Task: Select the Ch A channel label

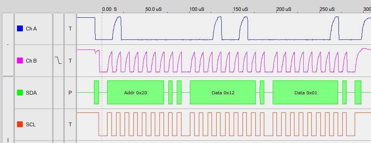Action: point(31,29)
